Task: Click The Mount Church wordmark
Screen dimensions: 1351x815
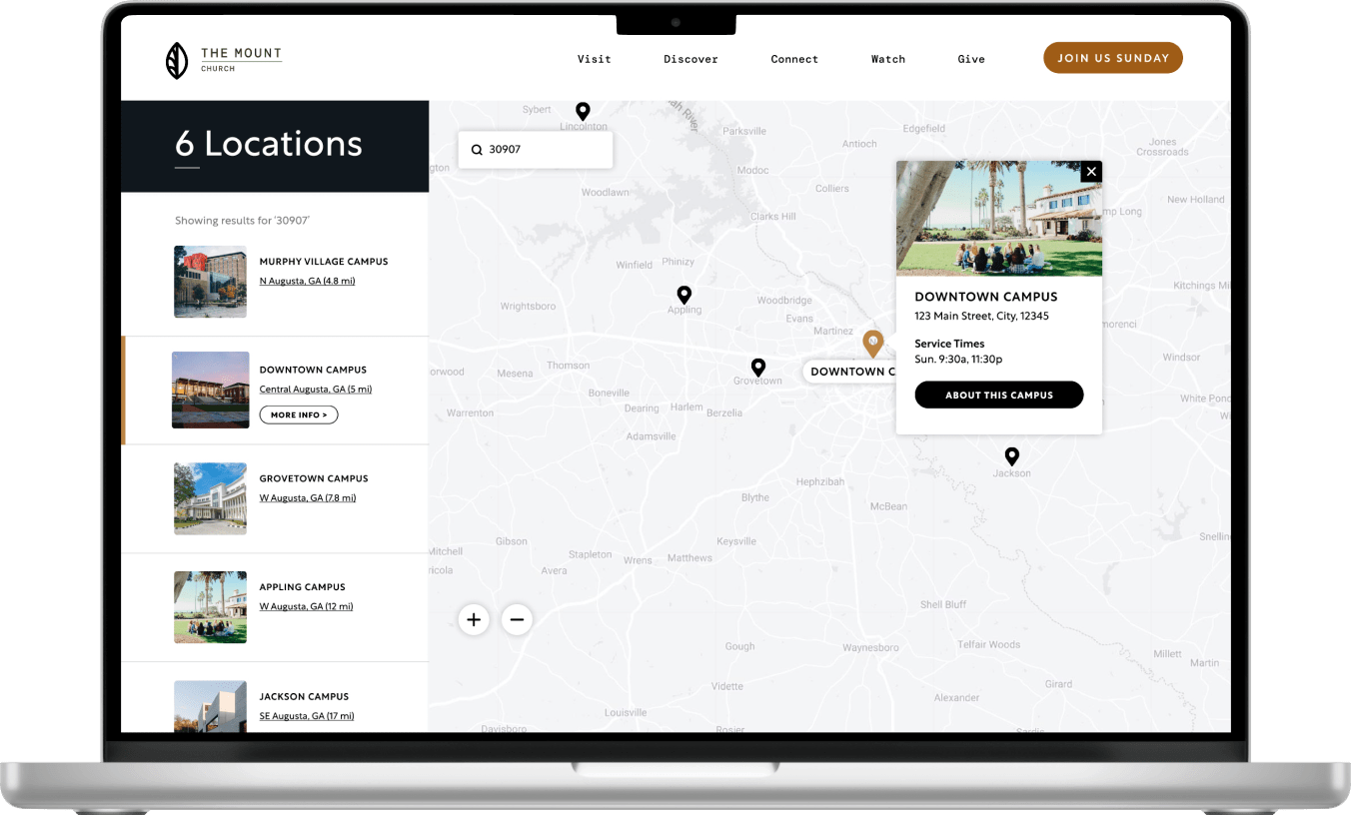Action: (241, 59)
